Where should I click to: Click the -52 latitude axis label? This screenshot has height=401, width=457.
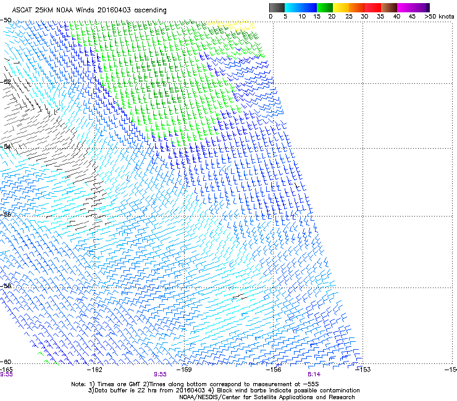(6, 82)
